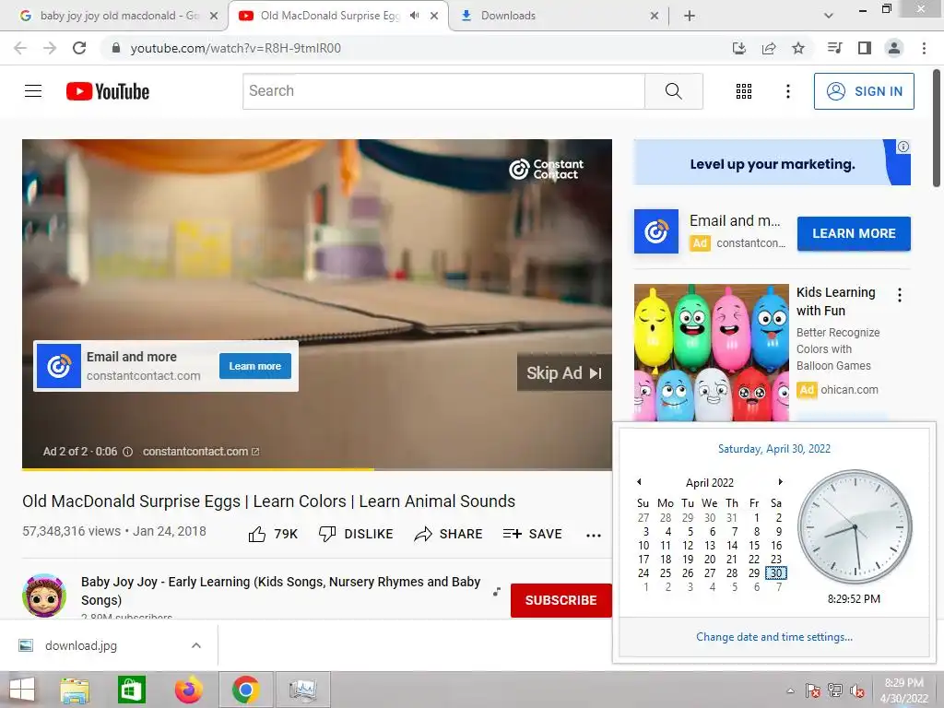Image resolution: width=944 pixels, height=708 pixels.
Task: Open File Explorer from taskbar
Action: [75, 690]
